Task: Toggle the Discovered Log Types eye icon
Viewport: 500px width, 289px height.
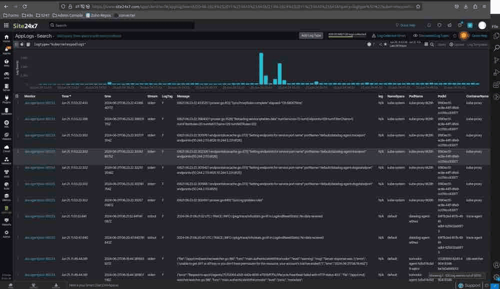Action: 415,35
